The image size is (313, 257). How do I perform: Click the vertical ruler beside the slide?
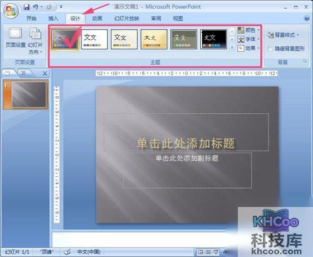(57, 154)
